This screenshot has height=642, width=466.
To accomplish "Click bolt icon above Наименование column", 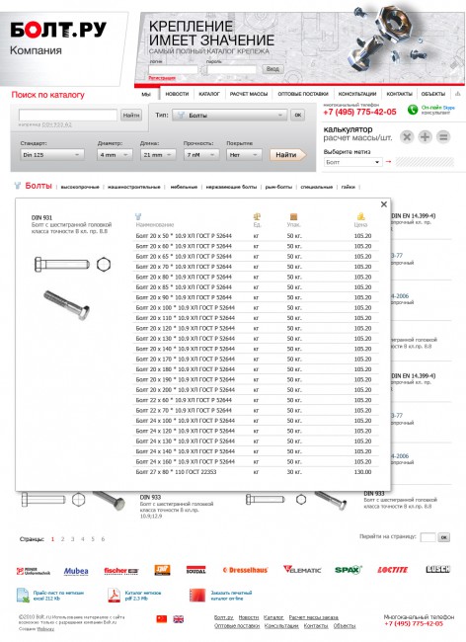I will coord(138,216).
